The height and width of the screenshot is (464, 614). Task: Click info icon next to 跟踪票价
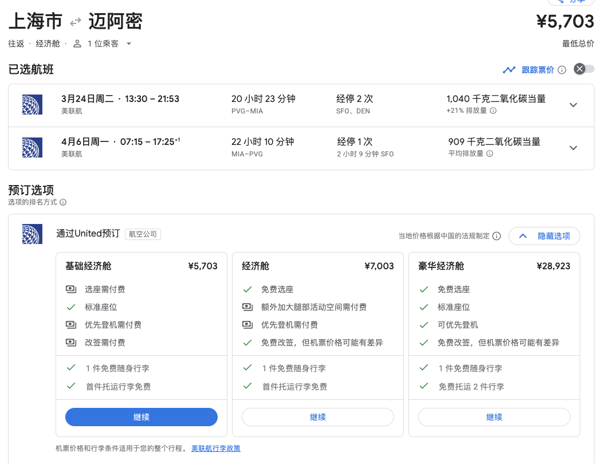coord(562,70)
